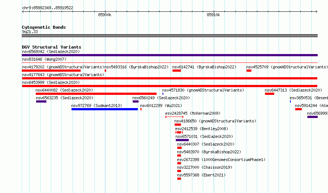The width and height of the screenshot is (328, 193).
Task: Open the nsv831646 (Wong2007) label
Action: tap(44, 59)
